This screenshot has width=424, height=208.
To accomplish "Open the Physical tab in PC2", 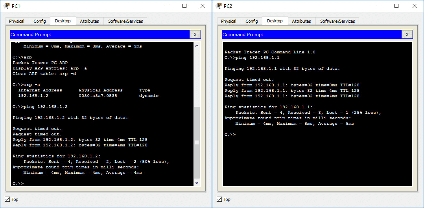I will 229,21.
